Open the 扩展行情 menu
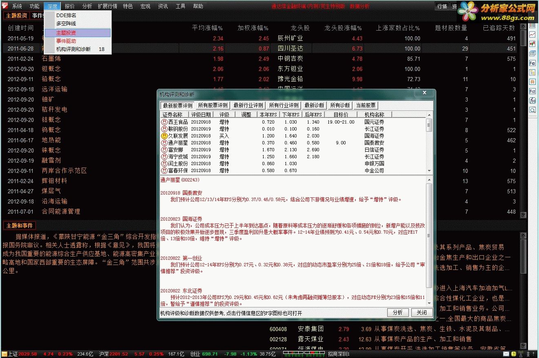The width and height of the screenshot is (539, 358). coord(107,6)
